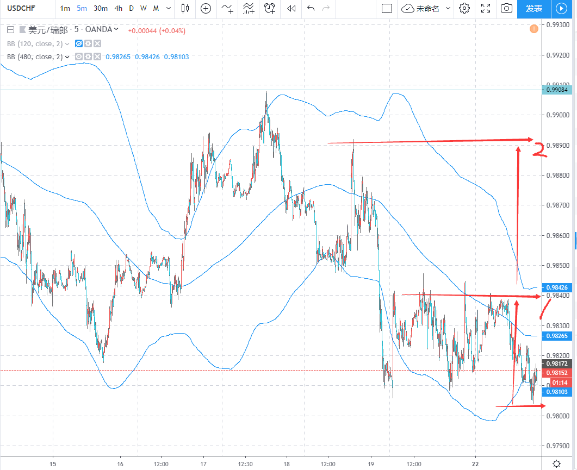Click the 0.98152 current price label
The image size is (577, 470).
tap(557, 373)
